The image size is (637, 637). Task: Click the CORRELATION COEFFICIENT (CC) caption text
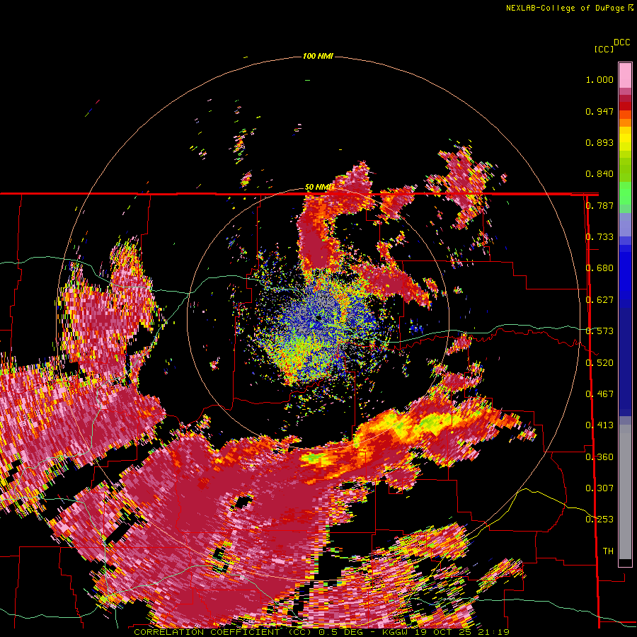click(223, 632)
